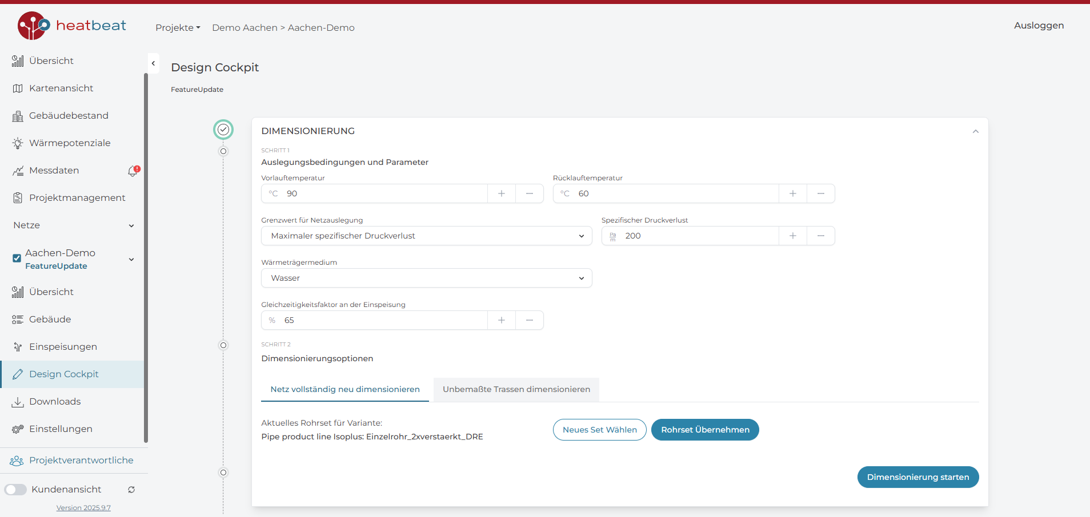Increase Vorlauftemperatur with plus button
This screenshot has height=517, width=1090.
coord(501,193)
